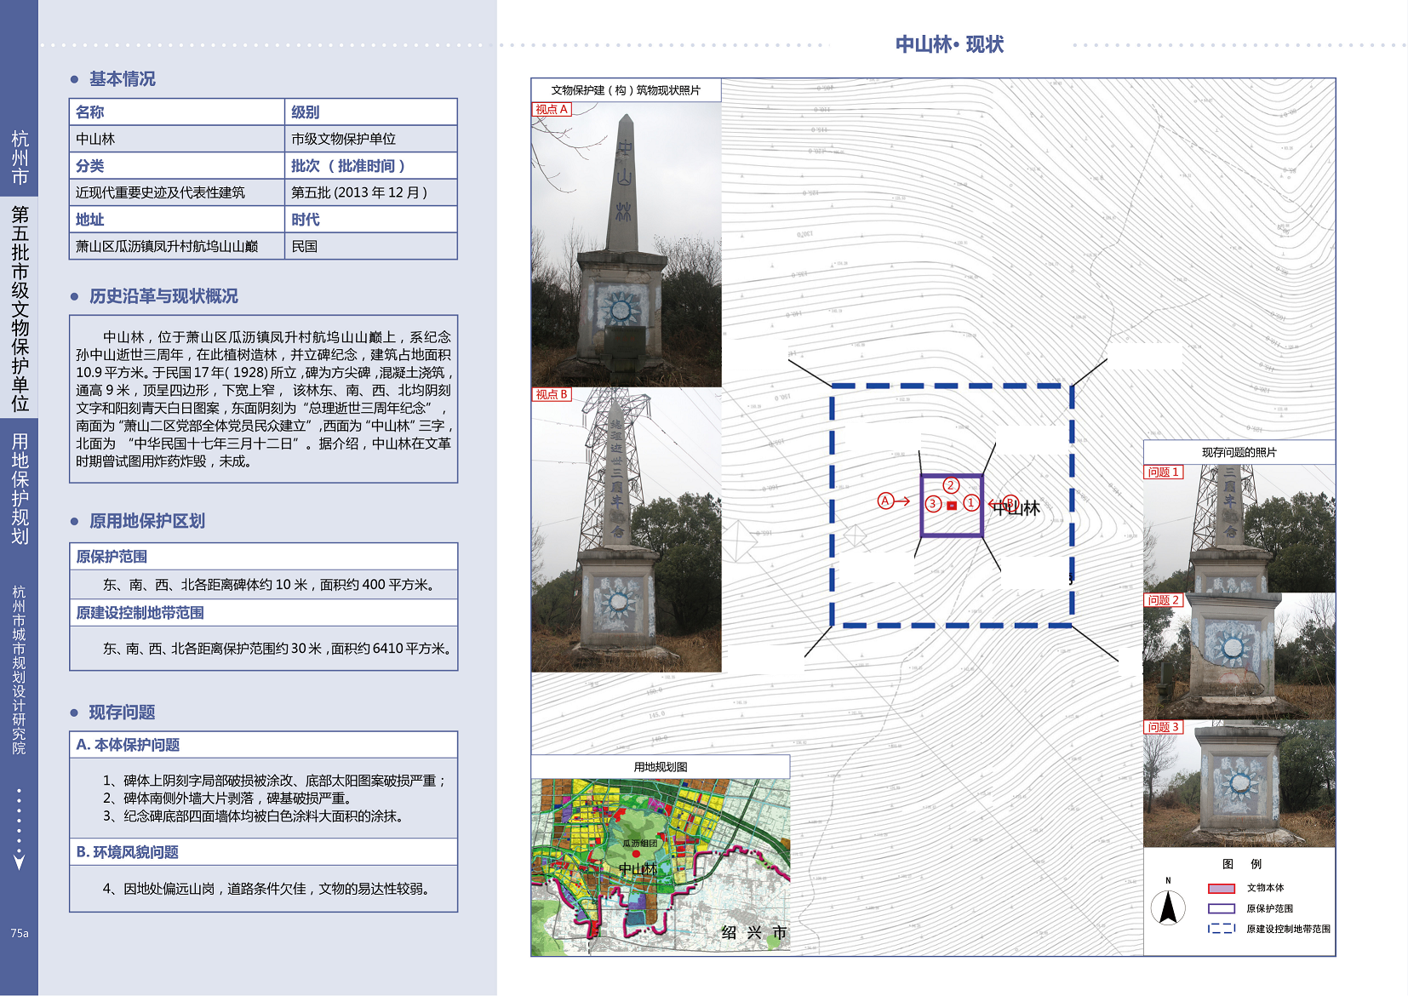Click the small red monument marker on map
The height and width of the screenshot is (996, 1408).
coord(952,506)
